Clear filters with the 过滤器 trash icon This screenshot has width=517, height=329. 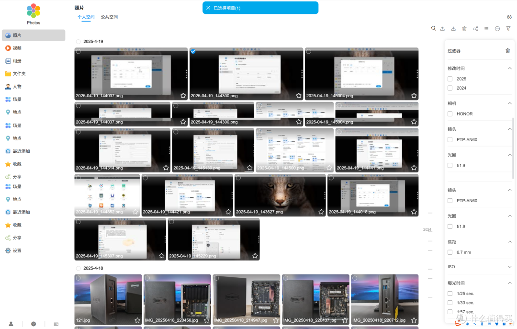pyautogui.click(x=508, y=50)
